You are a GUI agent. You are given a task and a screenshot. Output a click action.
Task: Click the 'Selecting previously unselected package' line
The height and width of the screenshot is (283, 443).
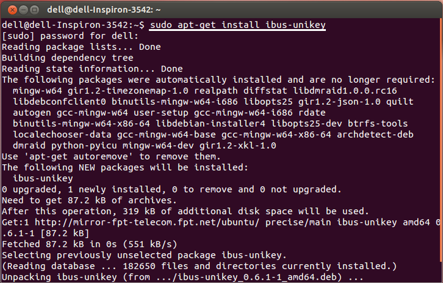[x=144, y=255]
